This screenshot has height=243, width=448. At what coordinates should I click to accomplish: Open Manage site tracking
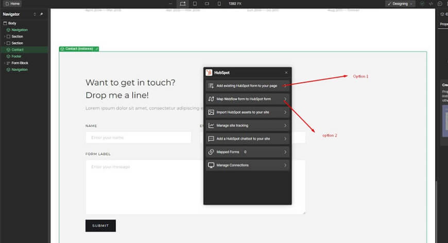[x=247, y=125]
